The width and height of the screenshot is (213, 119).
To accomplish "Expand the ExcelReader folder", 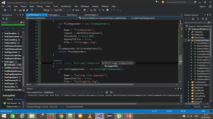I will click(x=189, y=90).
